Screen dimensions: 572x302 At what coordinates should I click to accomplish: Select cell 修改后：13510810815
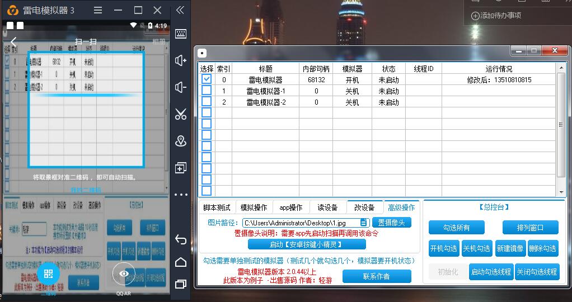[x=499, y=80]
